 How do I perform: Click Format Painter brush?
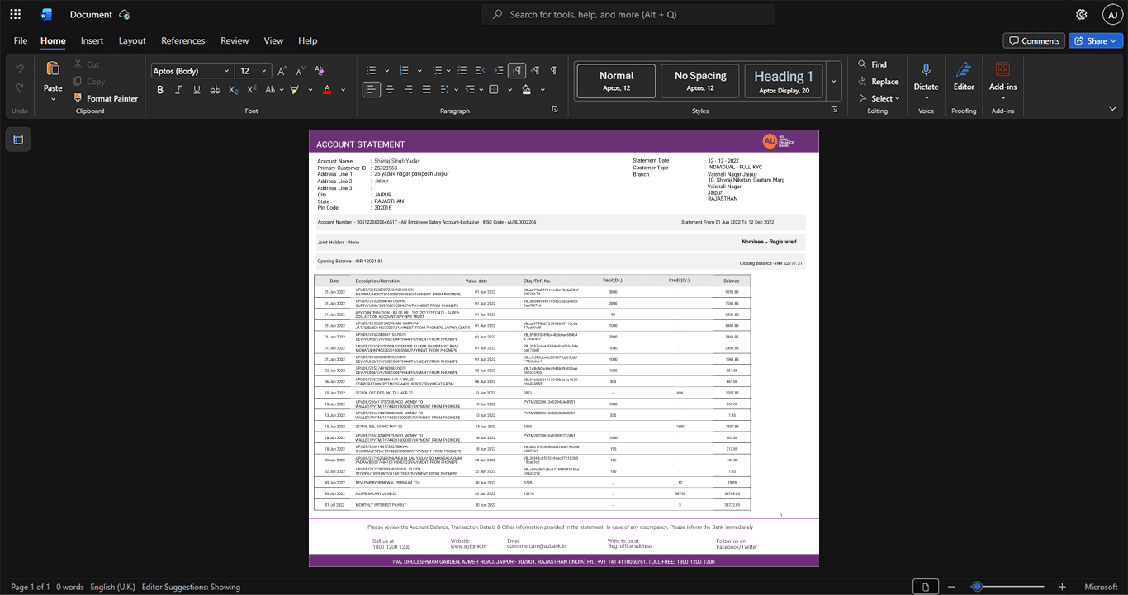pos(106,98)
